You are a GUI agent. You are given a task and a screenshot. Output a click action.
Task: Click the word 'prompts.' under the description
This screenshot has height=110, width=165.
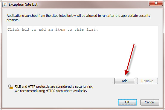point(13,20)
